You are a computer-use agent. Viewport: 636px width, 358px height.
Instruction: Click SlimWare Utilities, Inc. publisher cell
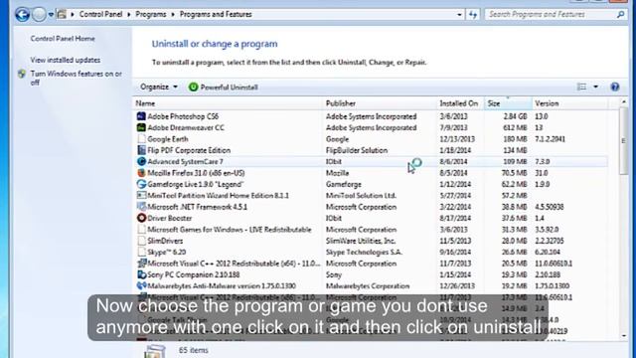361,241
